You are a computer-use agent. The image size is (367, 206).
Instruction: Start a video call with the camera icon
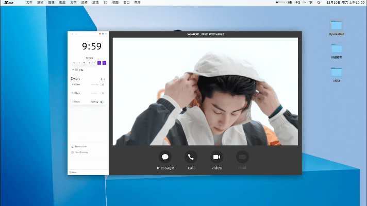tap(216, 157)
